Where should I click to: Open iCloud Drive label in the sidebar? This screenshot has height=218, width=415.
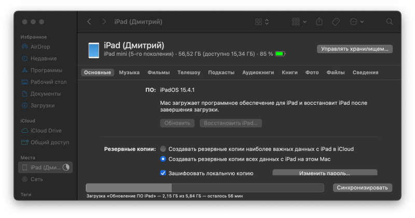46,131
